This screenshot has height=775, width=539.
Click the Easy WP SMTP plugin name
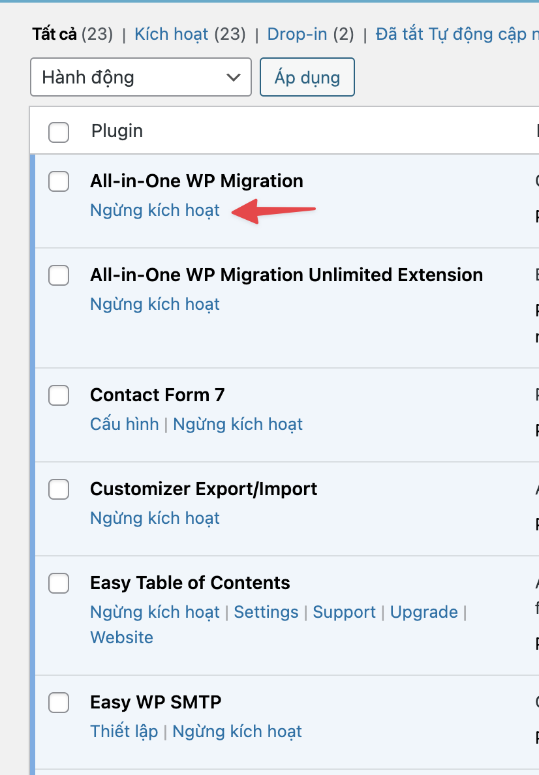click(156, 703)
